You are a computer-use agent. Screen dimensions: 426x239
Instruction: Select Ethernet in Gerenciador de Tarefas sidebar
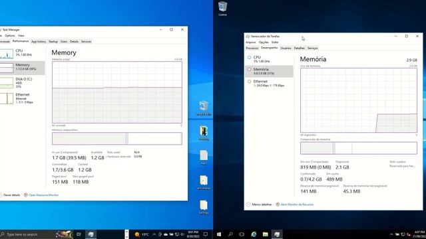click(x=269, y=83)
